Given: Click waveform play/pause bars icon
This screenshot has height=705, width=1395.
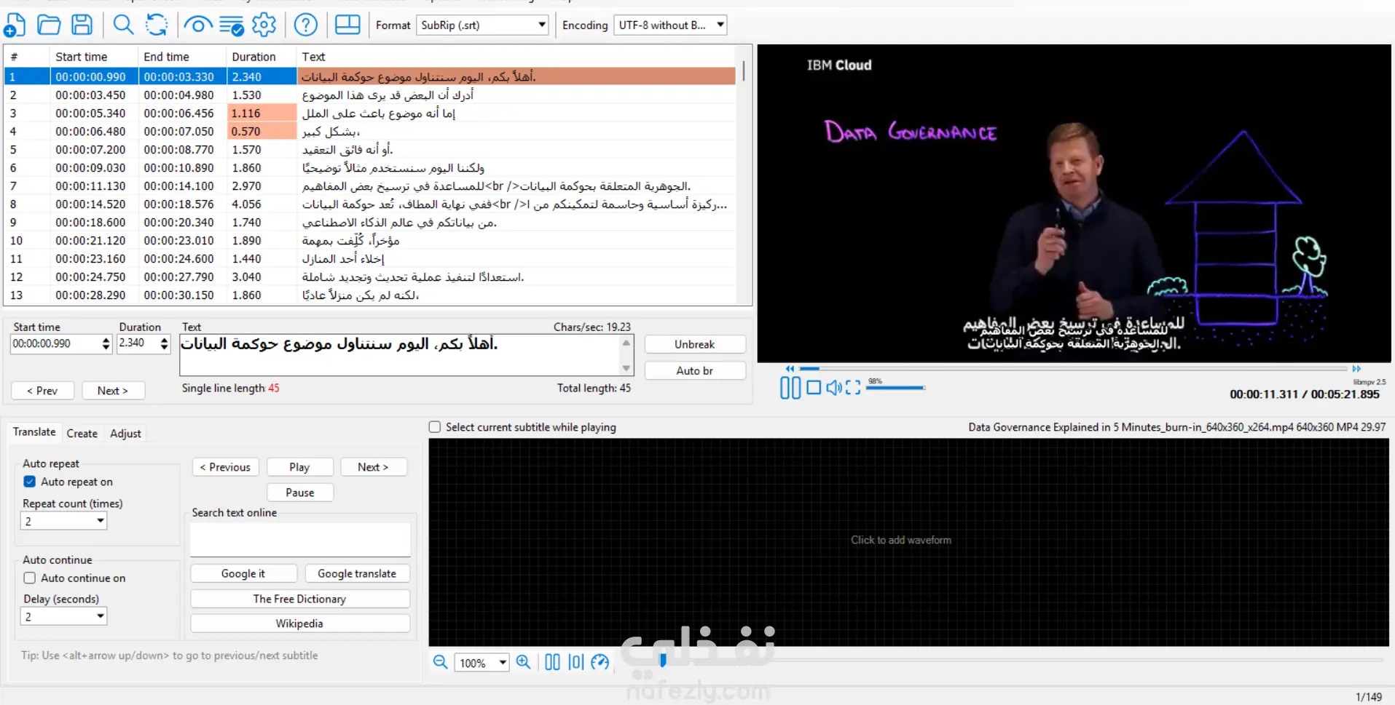Looking at the screenshot, I should 553,662.
